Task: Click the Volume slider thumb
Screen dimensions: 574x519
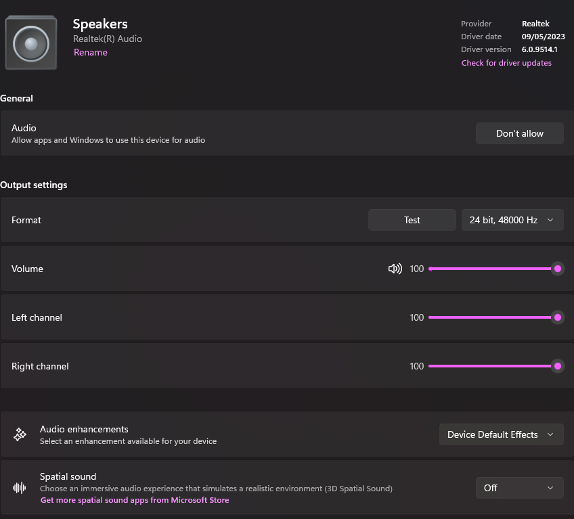Action: pyautogui.click(x=558, y=269)
